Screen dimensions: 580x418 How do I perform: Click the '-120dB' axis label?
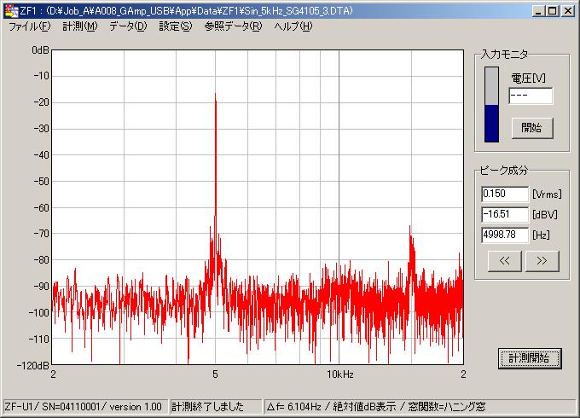coord(32,365)
